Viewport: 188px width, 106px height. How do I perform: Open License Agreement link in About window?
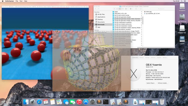coord(162,89)
